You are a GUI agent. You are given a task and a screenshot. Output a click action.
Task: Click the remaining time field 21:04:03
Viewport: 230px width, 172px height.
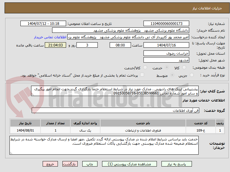coord(55,45)
